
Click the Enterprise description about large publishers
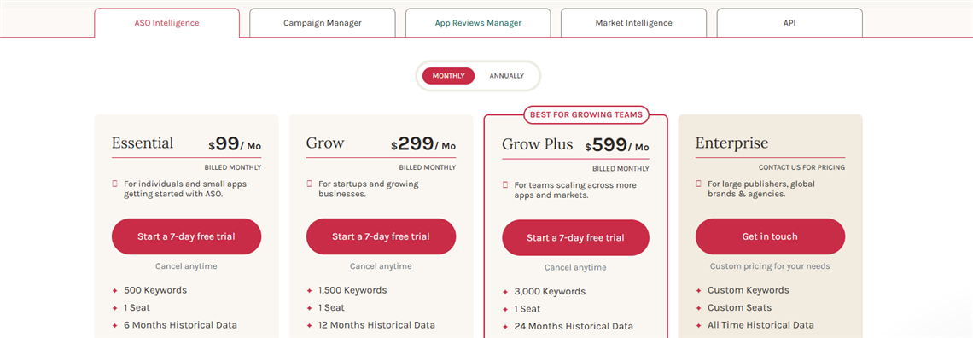tap(761, 189)
